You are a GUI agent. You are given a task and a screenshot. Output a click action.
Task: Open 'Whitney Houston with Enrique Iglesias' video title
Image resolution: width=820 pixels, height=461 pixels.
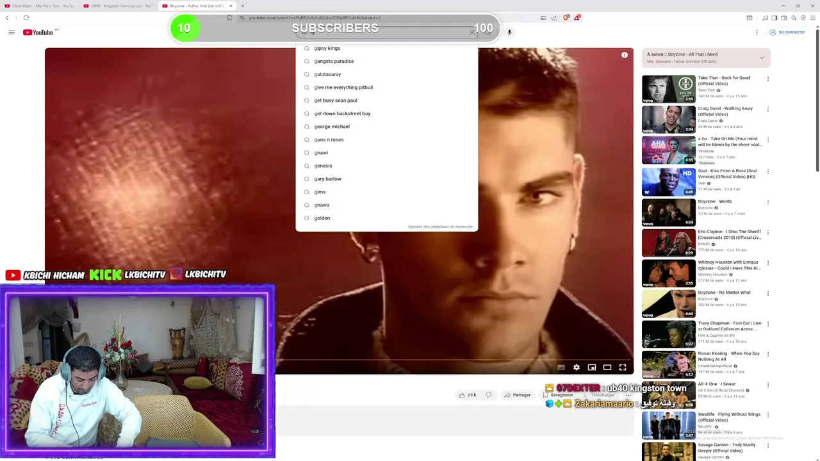[x=729, y=265]
